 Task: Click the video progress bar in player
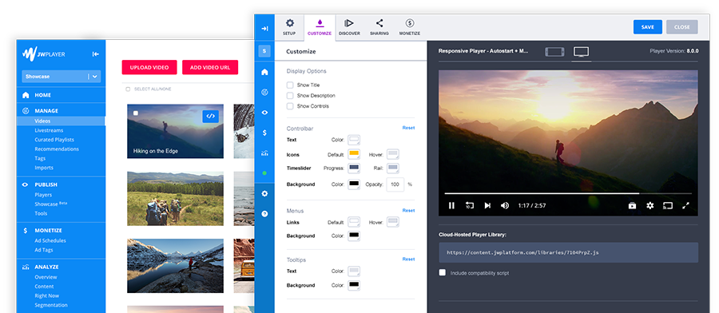(x=568, y=193)
